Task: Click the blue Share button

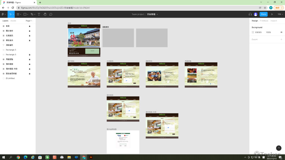Action: 263,14
